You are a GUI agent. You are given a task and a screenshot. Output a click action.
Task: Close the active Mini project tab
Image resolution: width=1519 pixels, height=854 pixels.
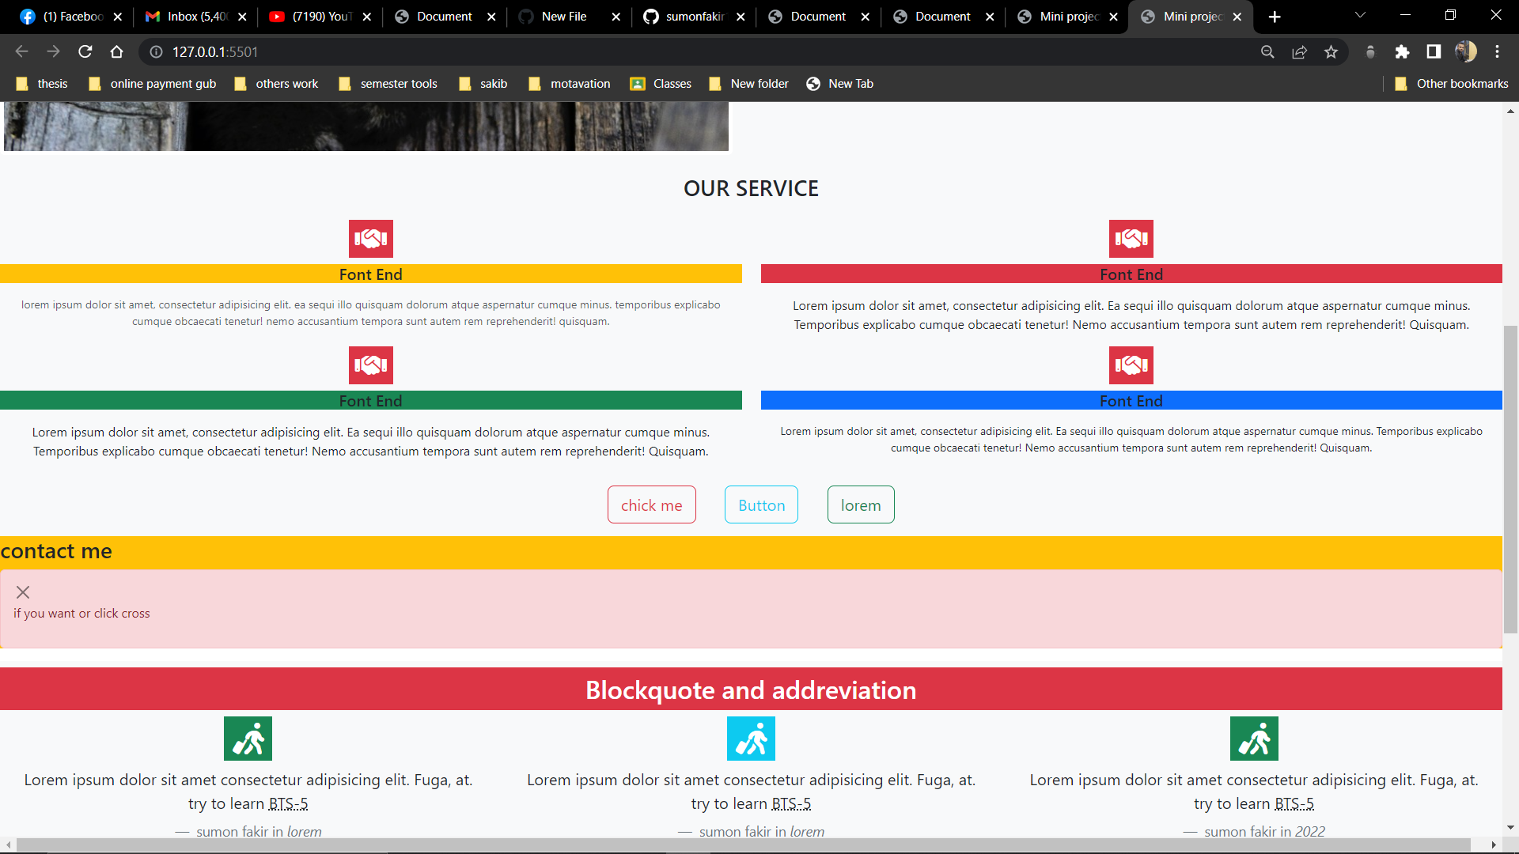click(x=1237, y=17)
